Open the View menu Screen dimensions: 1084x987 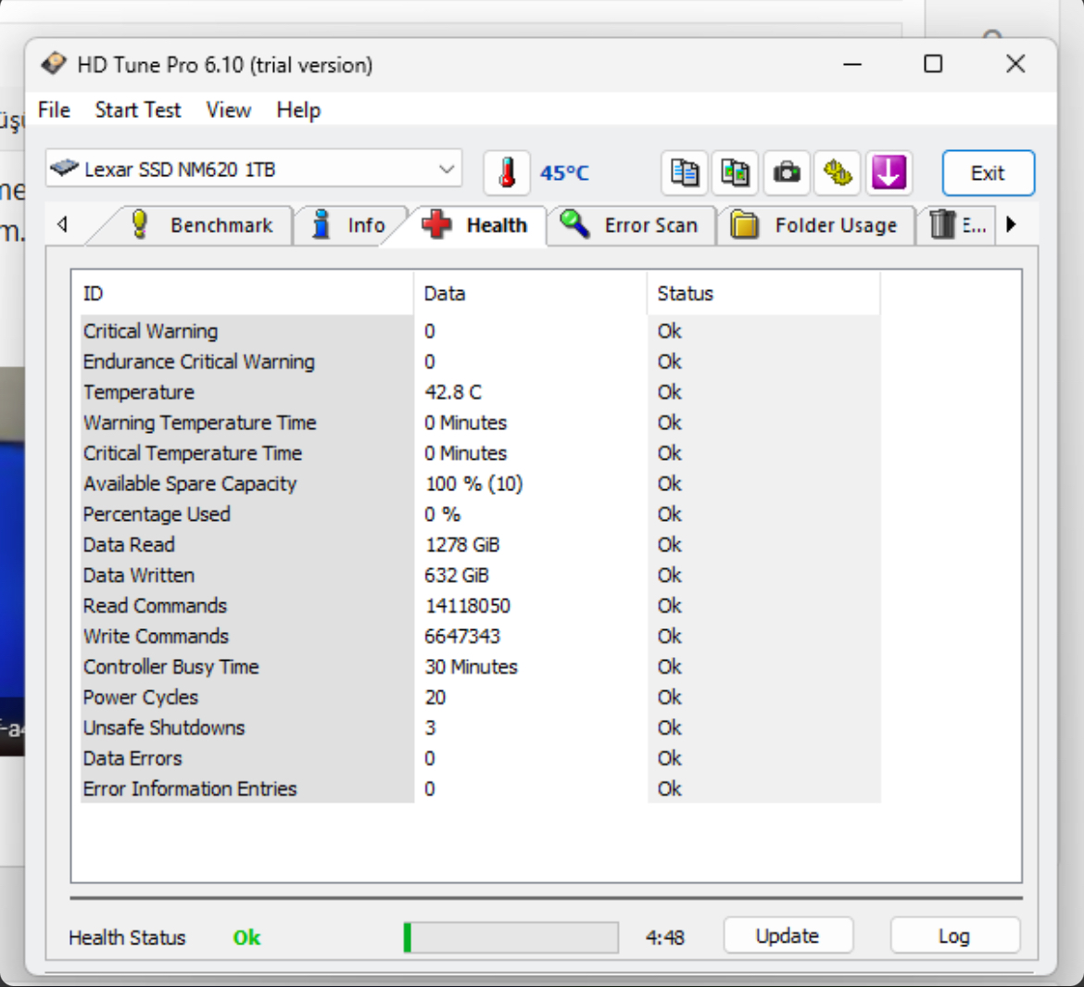tap(228, 110)
